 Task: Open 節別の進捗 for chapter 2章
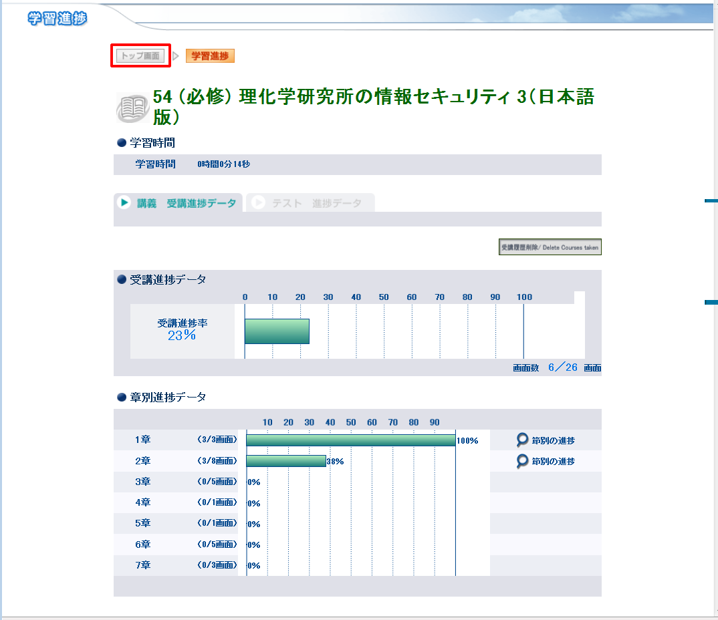[x=553, y=462]
